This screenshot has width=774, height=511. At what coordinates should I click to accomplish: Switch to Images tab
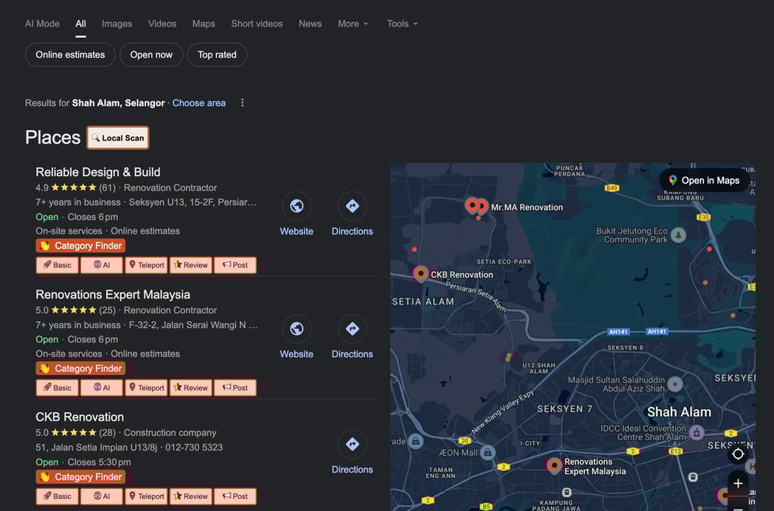(117, 23)
